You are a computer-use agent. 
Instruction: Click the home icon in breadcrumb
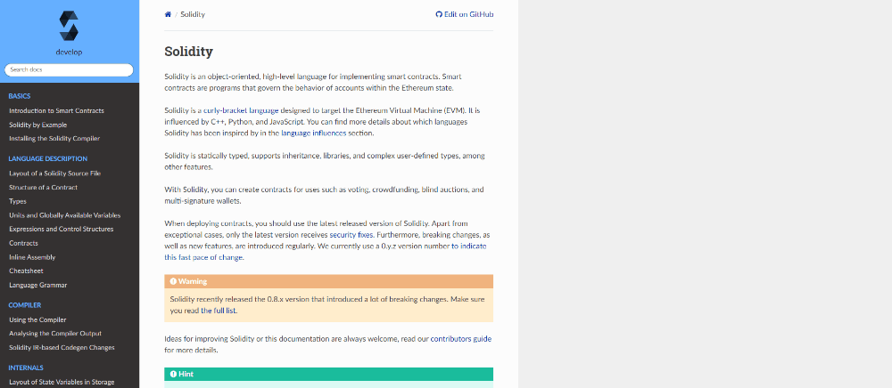168,14
